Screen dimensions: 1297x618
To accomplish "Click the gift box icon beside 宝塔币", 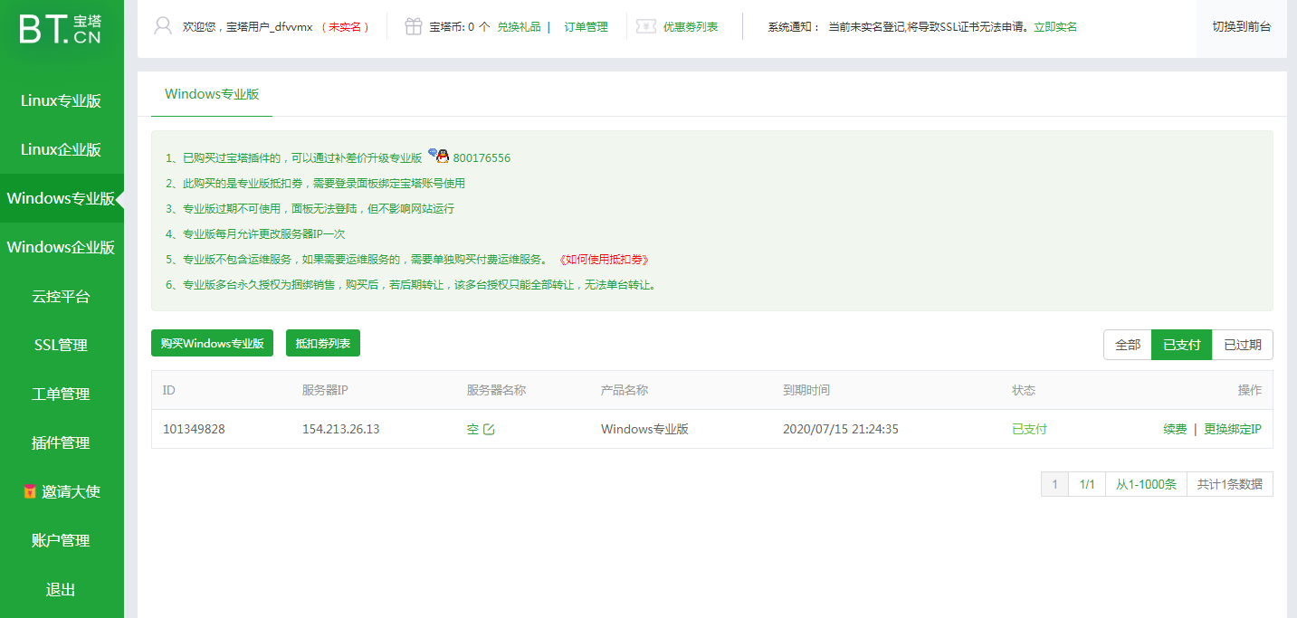I will coord(414,26).
